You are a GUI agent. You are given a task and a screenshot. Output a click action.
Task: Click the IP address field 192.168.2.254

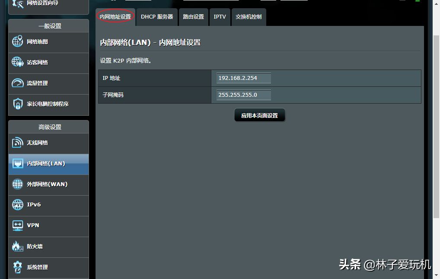click(244, 78)
